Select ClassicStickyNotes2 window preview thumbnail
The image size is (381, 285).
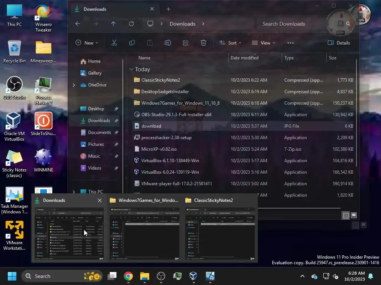click(x=220, y=233)
